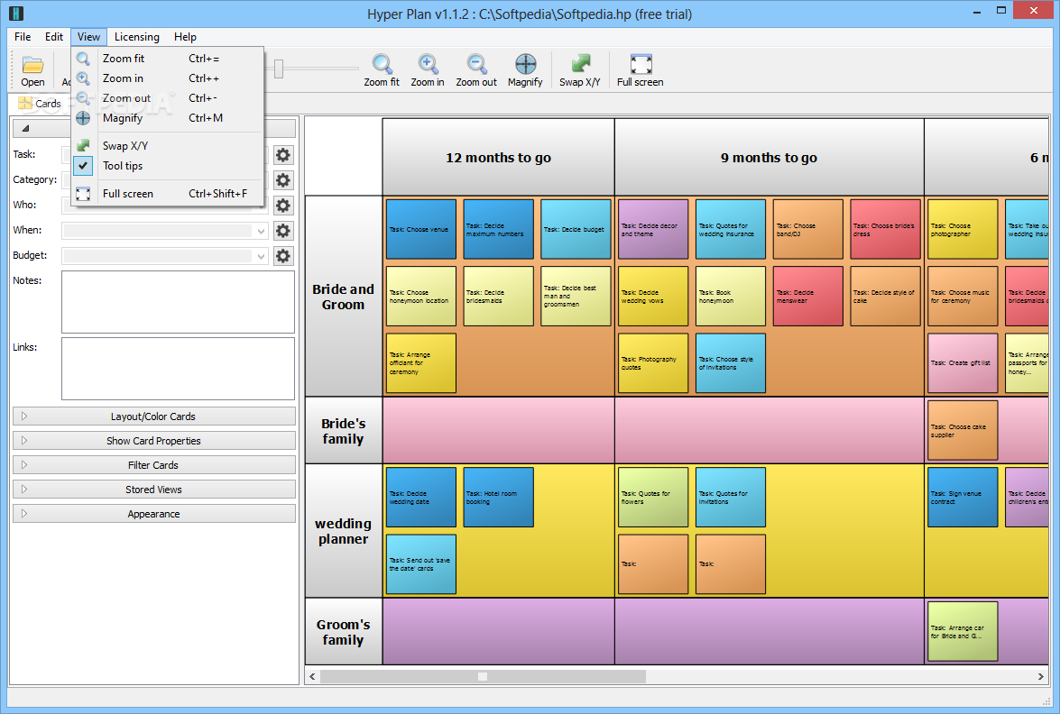1060x714 pixels.
Task: Close the open View menu
Action: tap(88, 37)
